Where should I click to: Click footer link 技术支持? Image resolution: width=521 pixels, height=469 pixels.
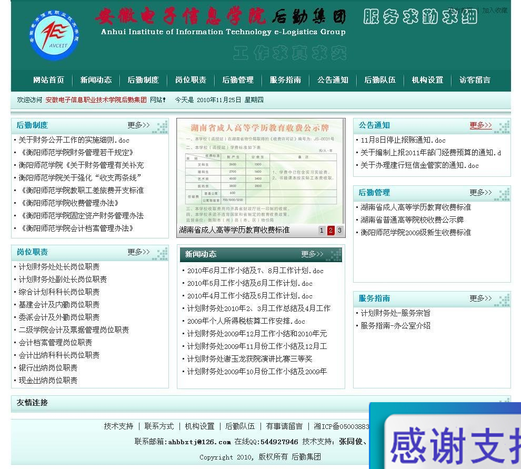(118, 426)
